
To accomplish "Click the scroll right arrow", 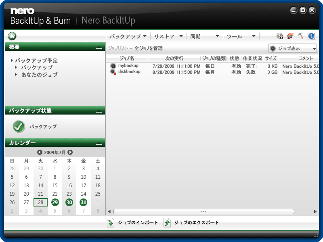I will tap(315, 211).
